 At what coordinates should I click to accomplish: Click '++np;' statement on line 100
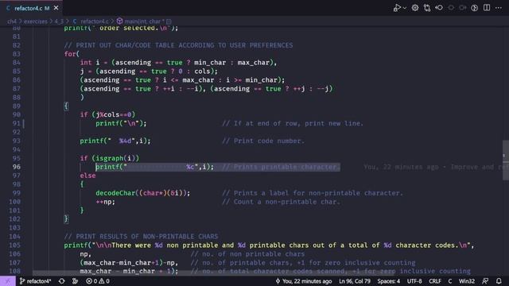click(106, 202)
